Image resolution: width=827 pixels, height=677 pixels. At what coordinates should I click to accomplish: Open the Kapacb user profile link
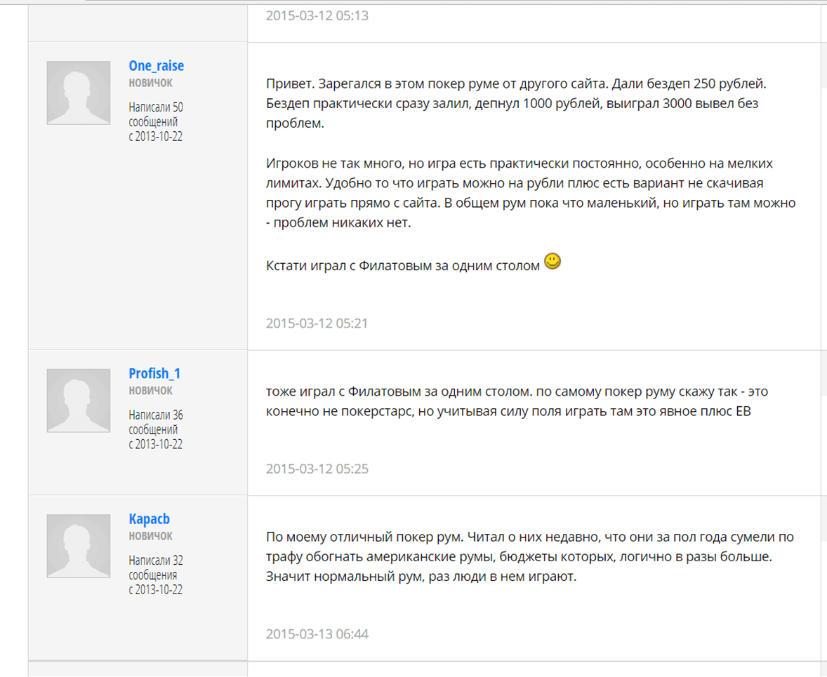149,519
